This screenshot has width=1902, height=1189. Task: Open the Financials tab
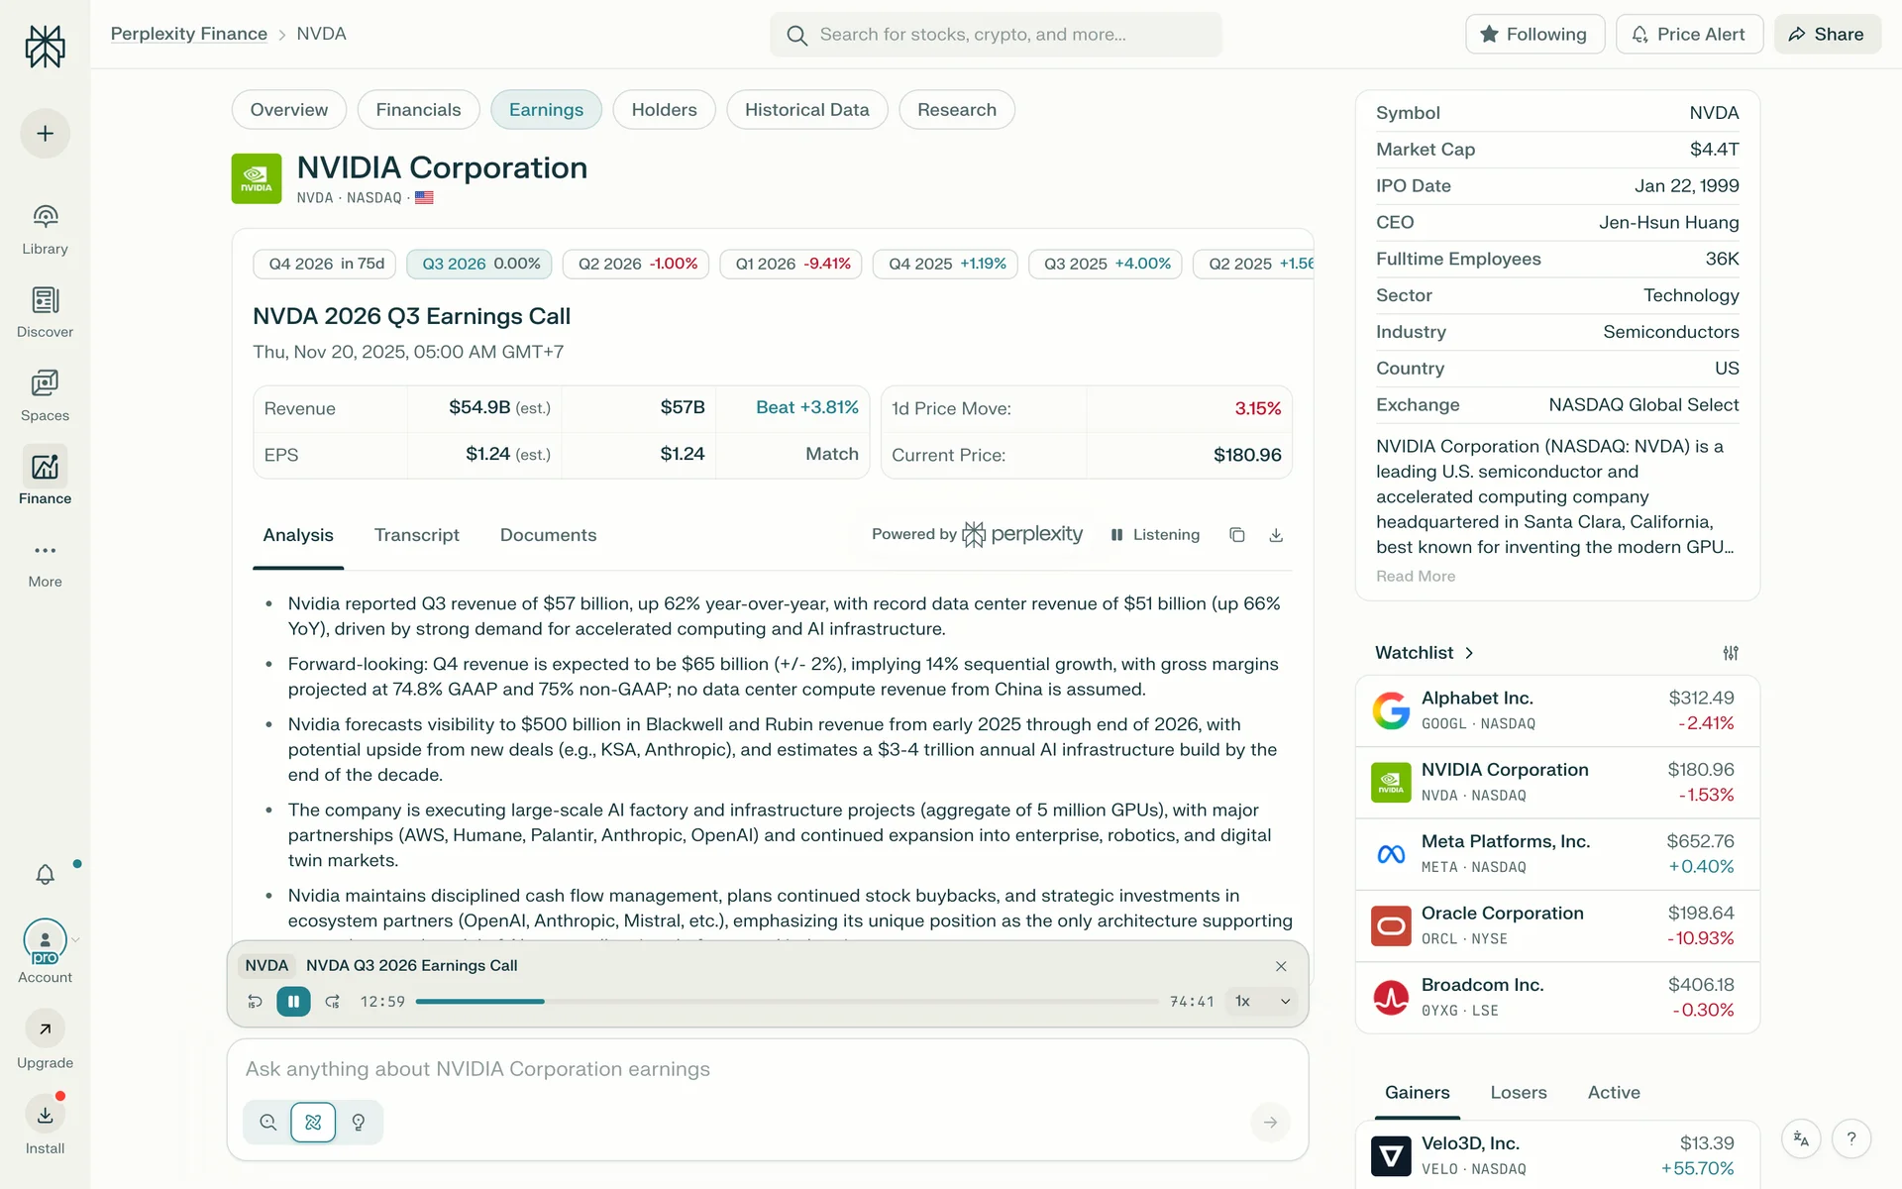point(418,110)
